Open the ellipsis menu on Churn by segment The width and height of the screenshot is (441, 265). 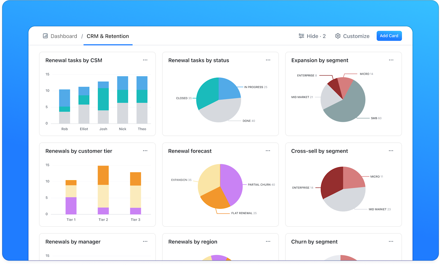pyautogui.click(x=391, y=241)
